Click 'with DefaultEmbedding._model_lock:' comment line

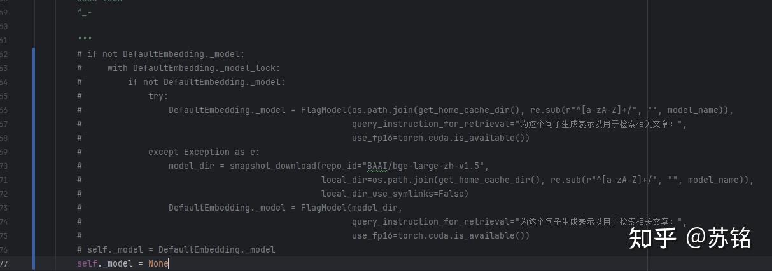tap(193, 68)
